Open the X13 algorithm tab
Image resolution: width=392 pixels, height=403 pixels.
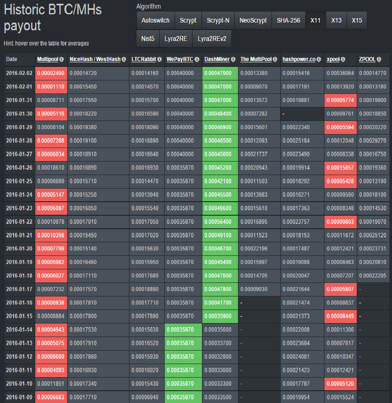coord(336,20)
